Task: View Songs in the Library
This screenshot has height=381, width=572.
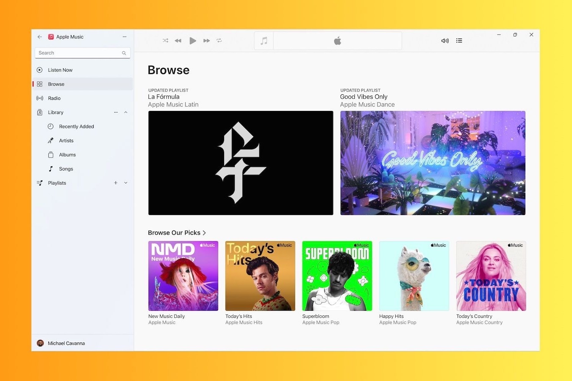Action: pos(66,168)
